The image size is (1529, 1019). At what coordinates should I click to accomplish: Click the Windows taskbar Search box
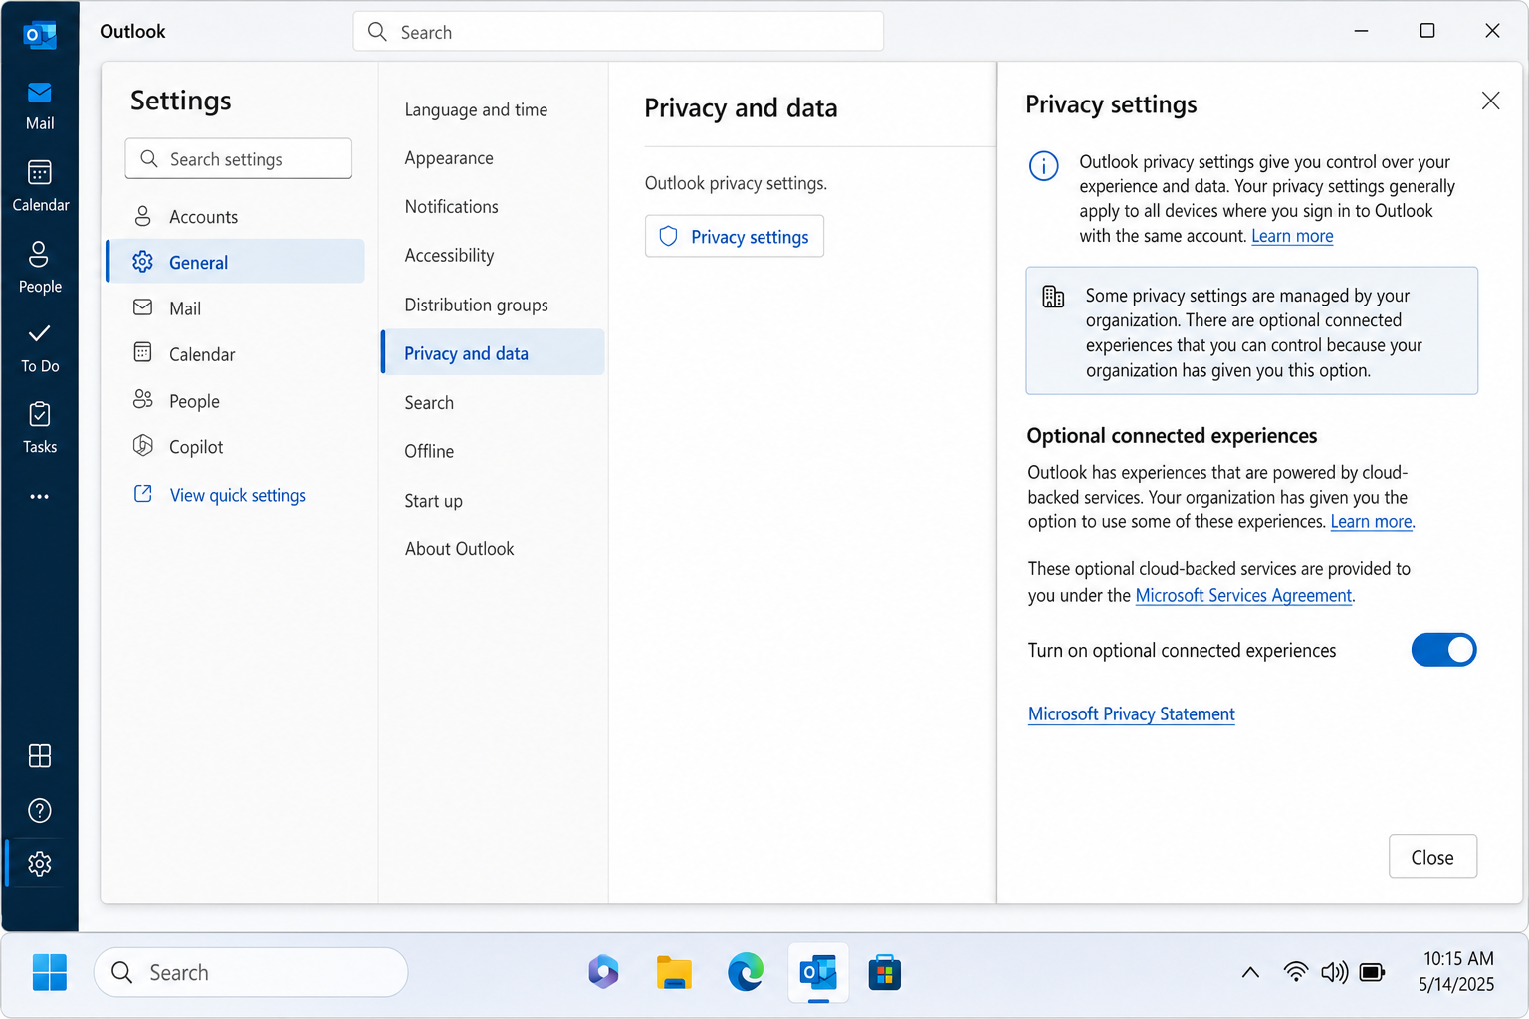pos(251,972)
